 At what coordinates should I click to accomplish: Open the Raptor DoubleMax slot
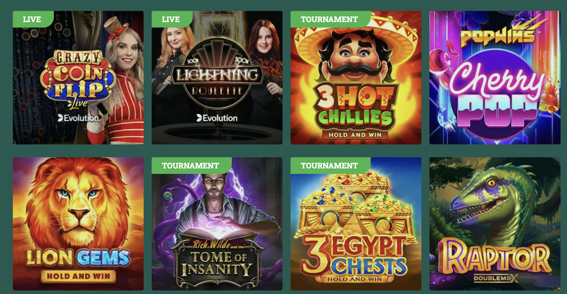click(x=495, y=224)
